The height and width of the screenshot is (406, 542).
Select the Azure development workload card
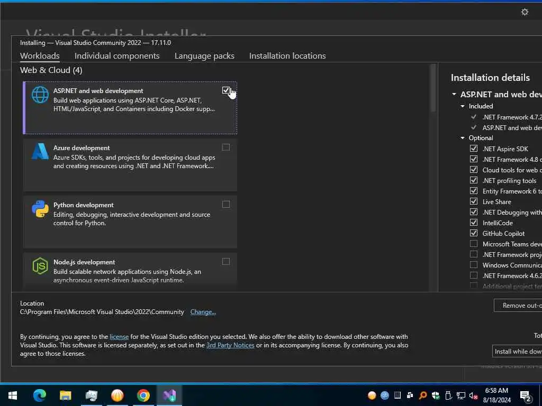pos(130,165)
